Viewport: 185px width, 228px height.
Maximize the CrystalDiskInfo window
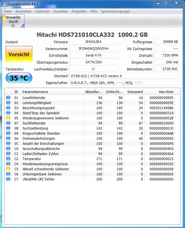click(166, 3)
